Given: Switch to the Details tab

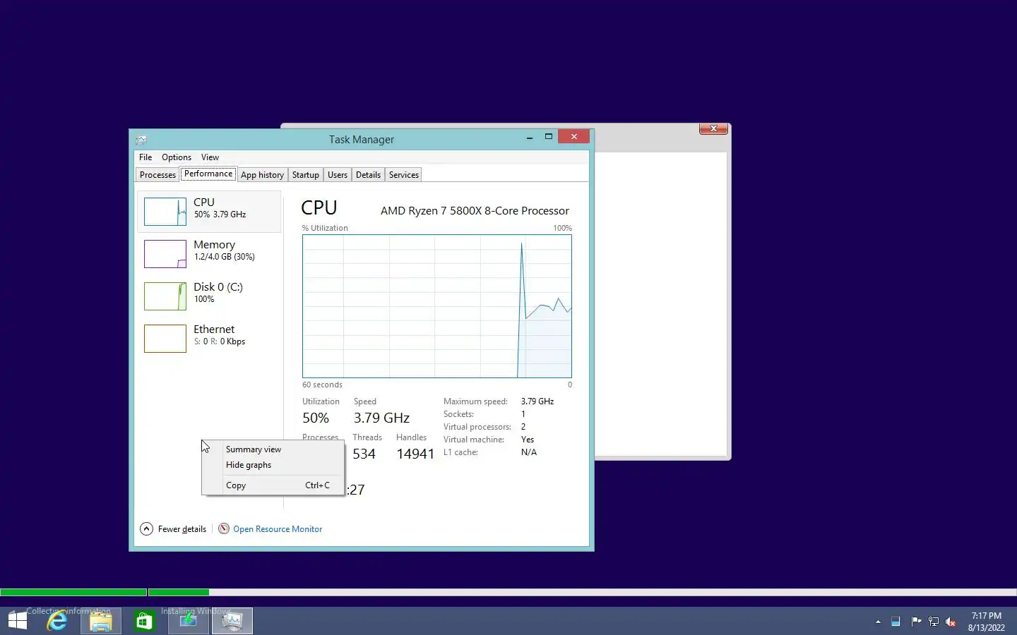Looking at the screenshot, I should (x=368, y=175).
